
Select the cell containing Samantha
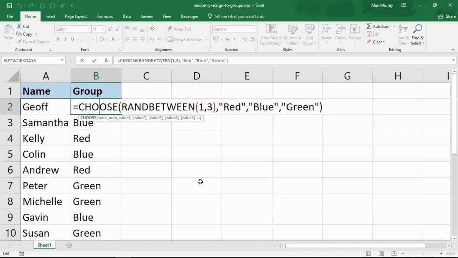[45, 122]
